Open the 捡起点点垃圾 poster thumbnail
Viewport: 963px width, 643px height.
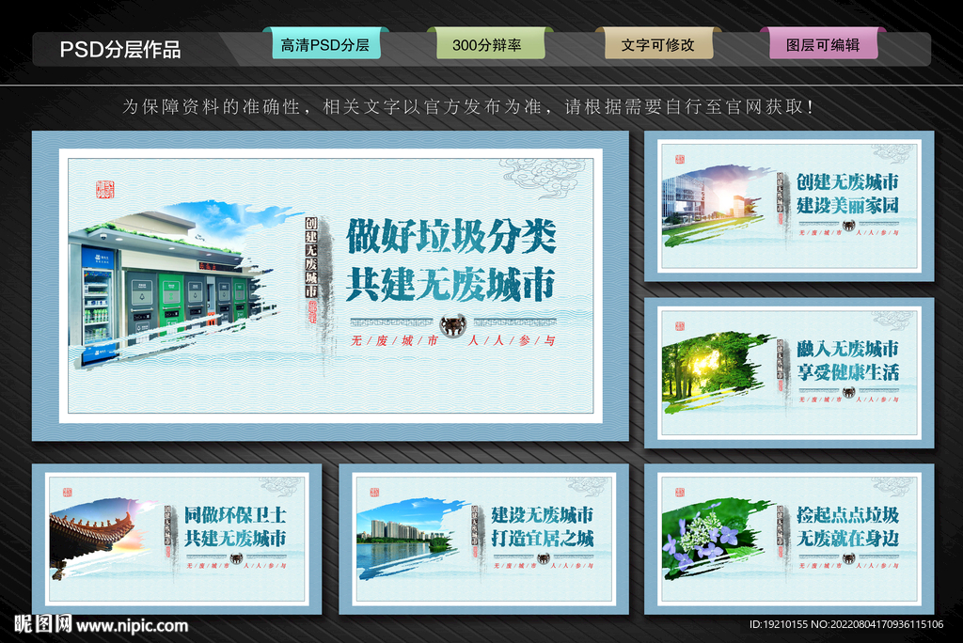(x=789, y=540)
